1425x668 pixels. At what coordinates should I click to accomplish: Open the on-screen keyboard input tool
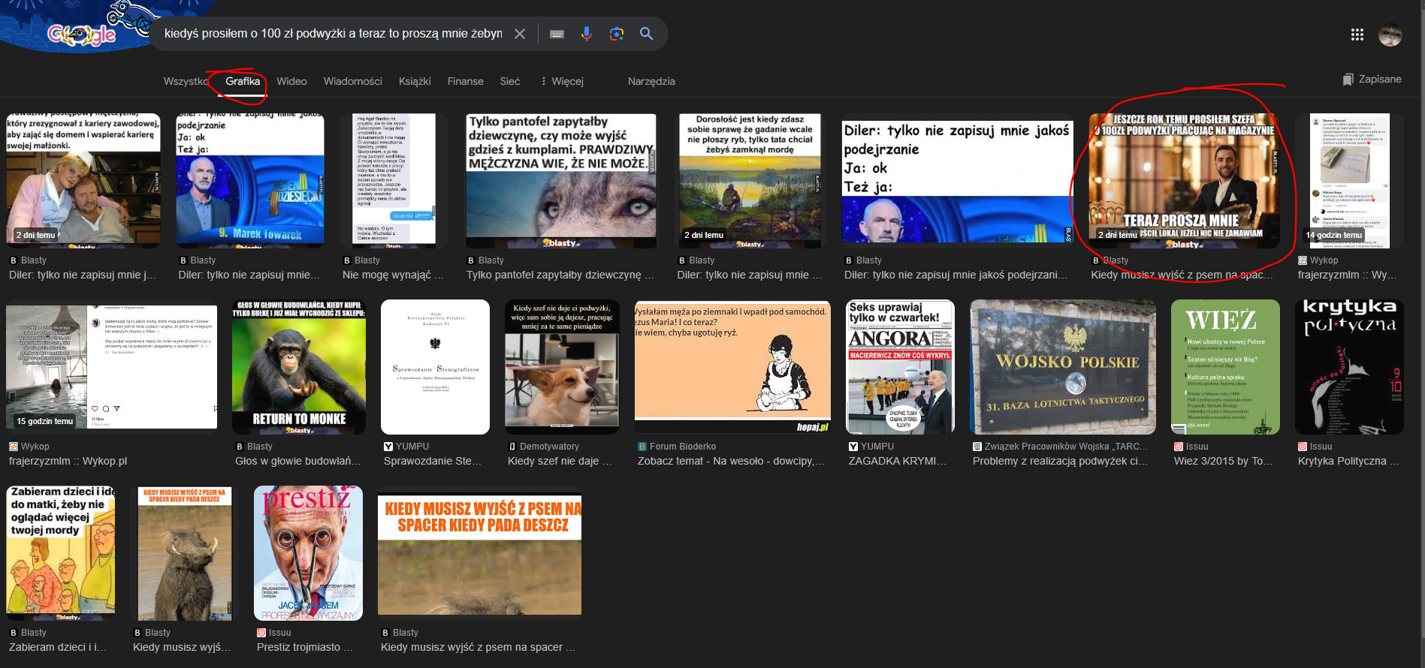point(557,34)
